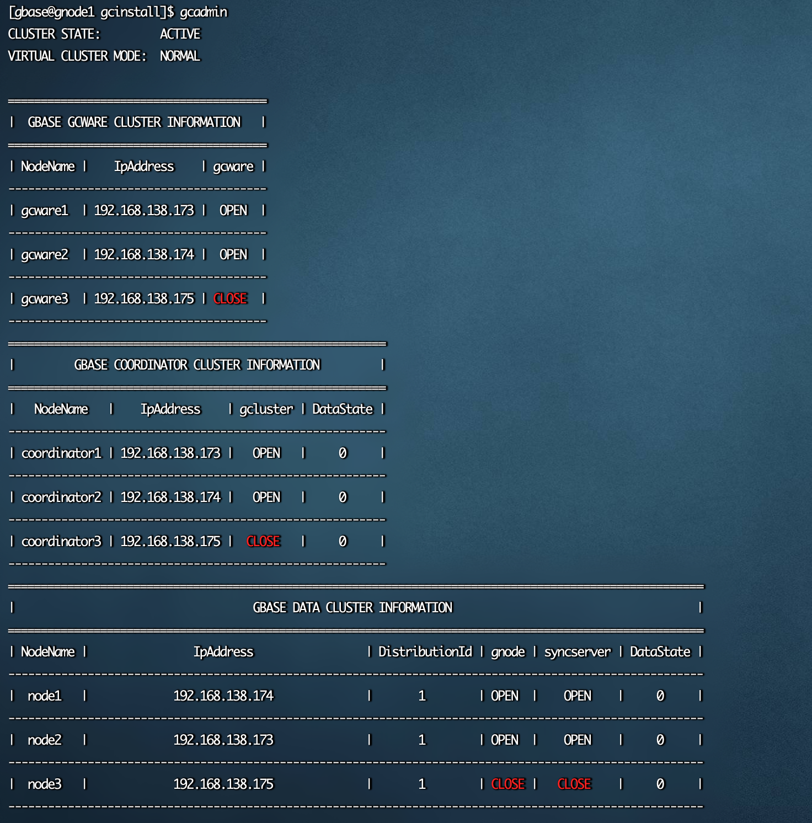The height and width of the screenshot is (823, 812).
Task: Click the DataState 0 value of coordinator2
Action: (343, 498)
